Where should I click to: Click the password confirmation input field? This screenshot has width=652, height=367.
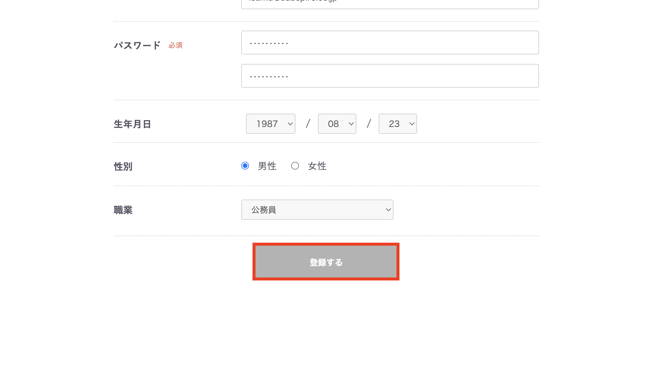[x=390, y=76]
